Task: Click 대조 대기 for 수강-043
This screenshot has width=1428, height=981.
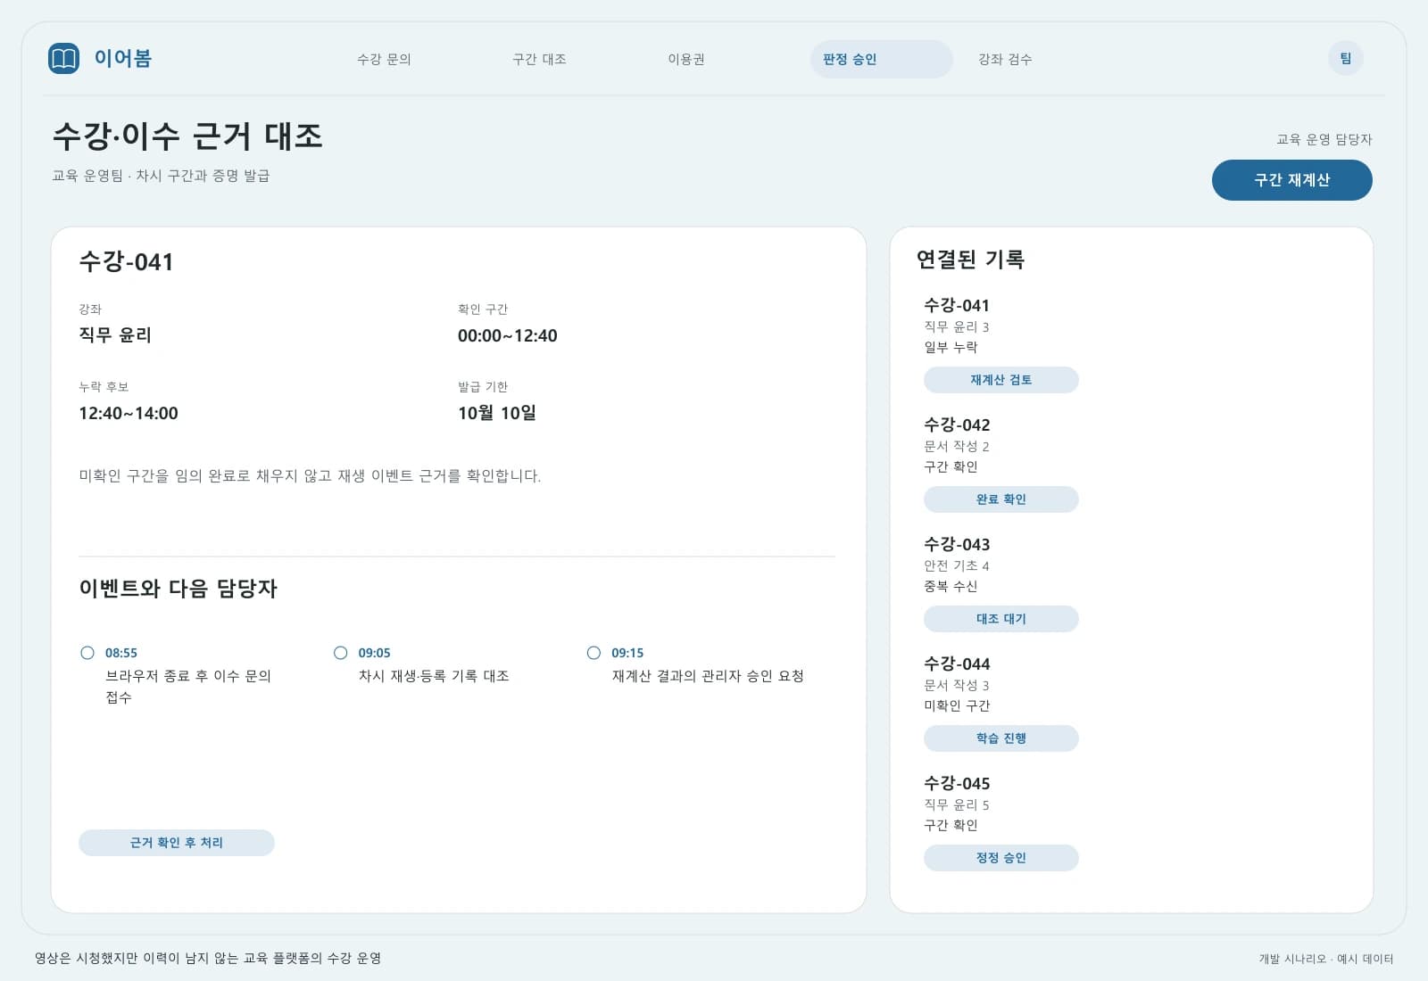Action: [1000, 619]
